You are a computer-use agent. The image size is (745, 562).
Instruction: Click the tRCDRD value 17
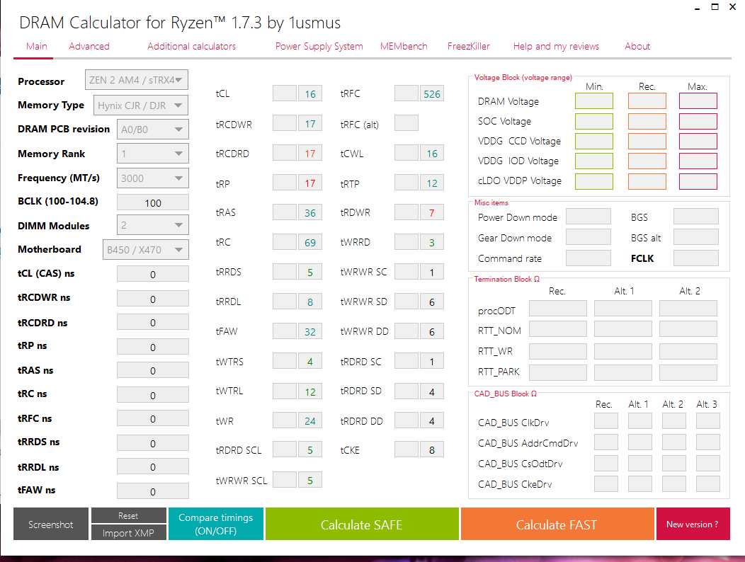click(310, 153)
